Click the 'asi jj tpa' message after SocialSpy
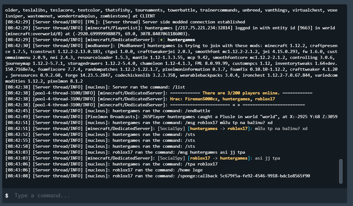 pyautogui.click(x=267, y=158)
